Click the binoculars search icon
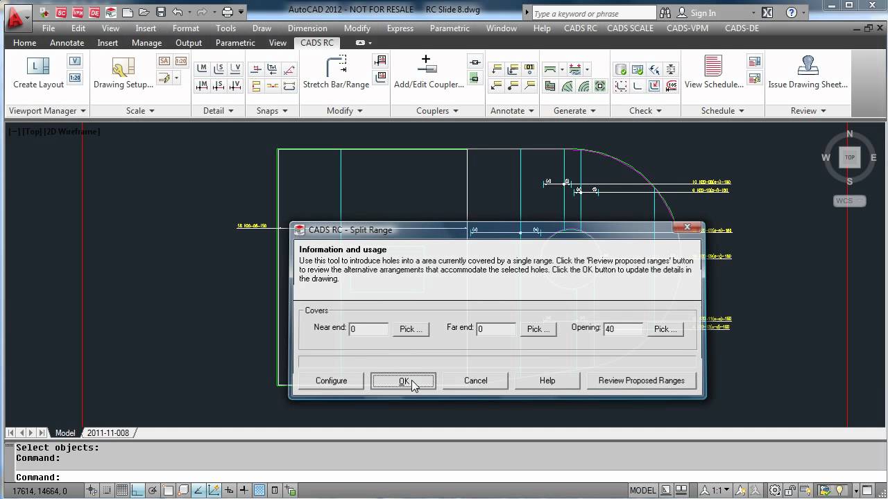The height and width of the screenshot is (499, 888). tap(665, 12)
